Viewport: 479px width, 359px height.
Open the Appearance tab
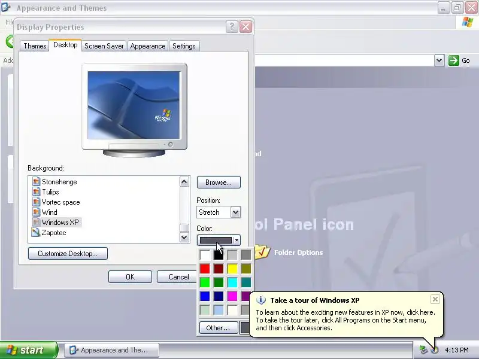(x=148, y=46)
